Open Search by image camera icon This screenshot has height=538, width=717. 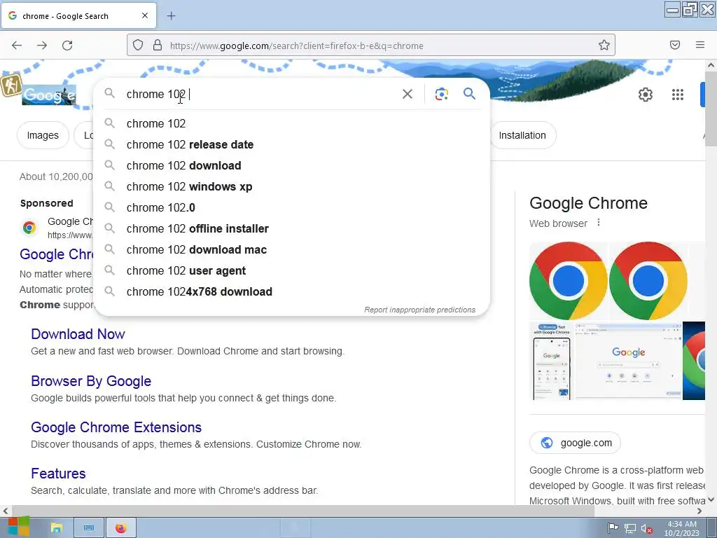tap(441, 94)
